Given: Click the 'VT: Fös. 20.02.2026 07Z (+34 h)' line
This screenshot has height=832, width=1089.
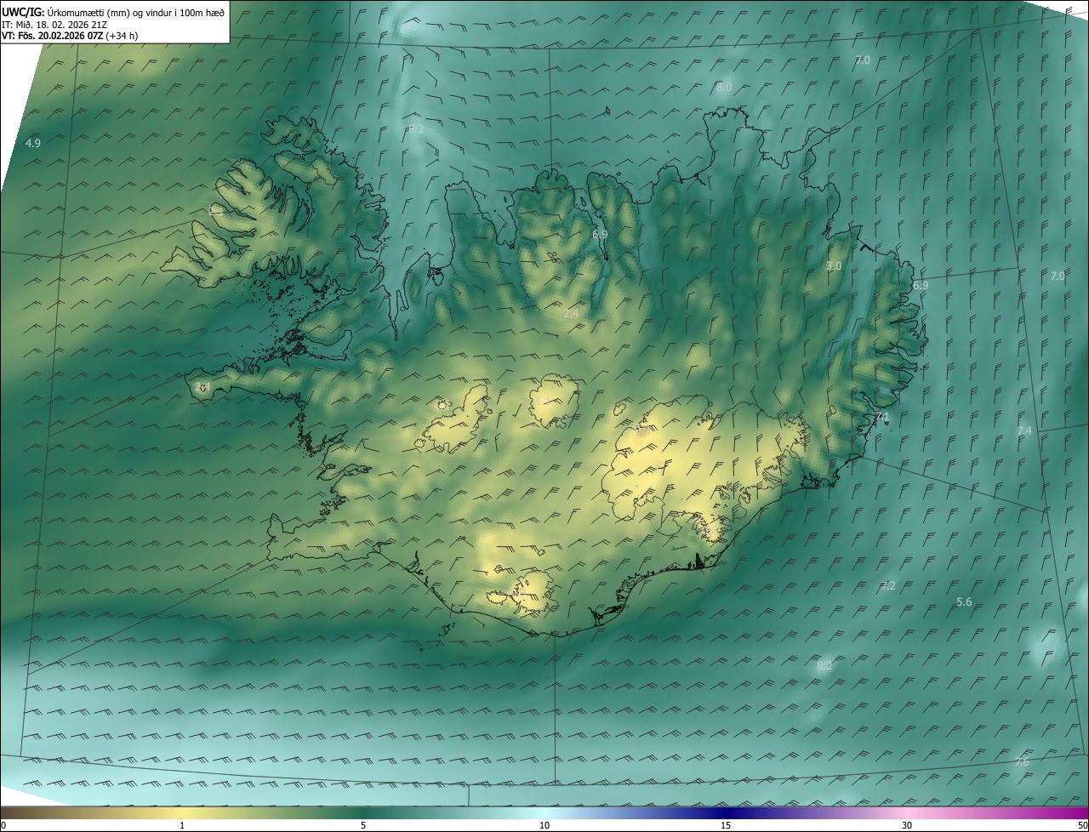Looking at the screenshot, I should coord(70,36).
